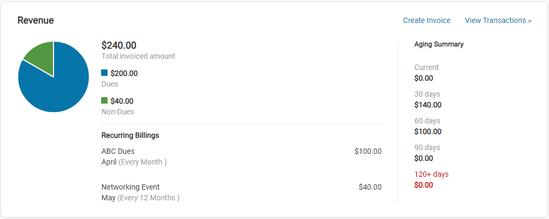Open the Networking Event recurring billing

(131, 187)
